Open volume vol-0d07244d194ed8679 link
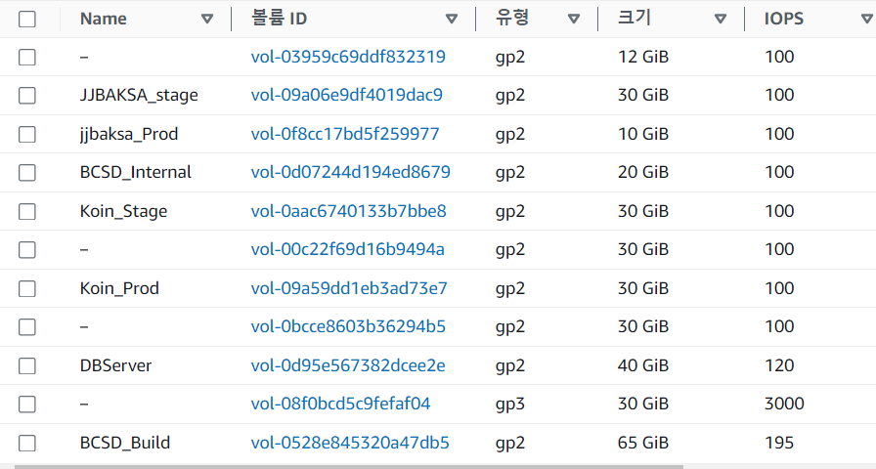876x469 pixels. click(350, 172)
